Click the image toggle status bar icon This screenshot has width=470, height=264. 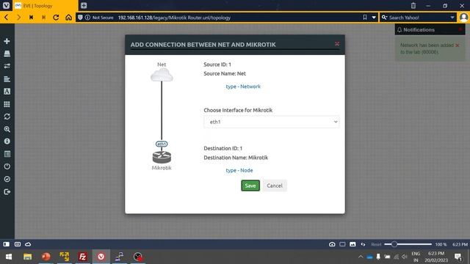tap(352, 244)
